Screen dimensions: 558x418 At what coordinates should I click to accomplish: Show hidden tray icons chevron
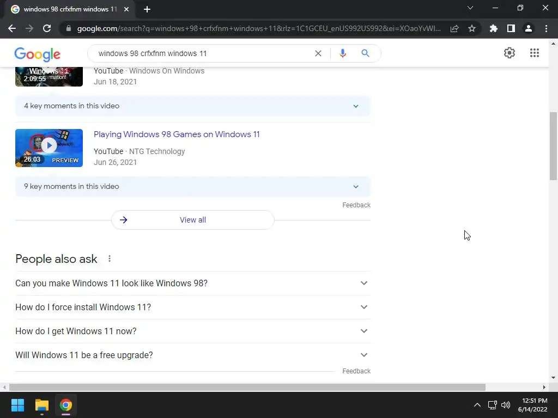point(477,405)
